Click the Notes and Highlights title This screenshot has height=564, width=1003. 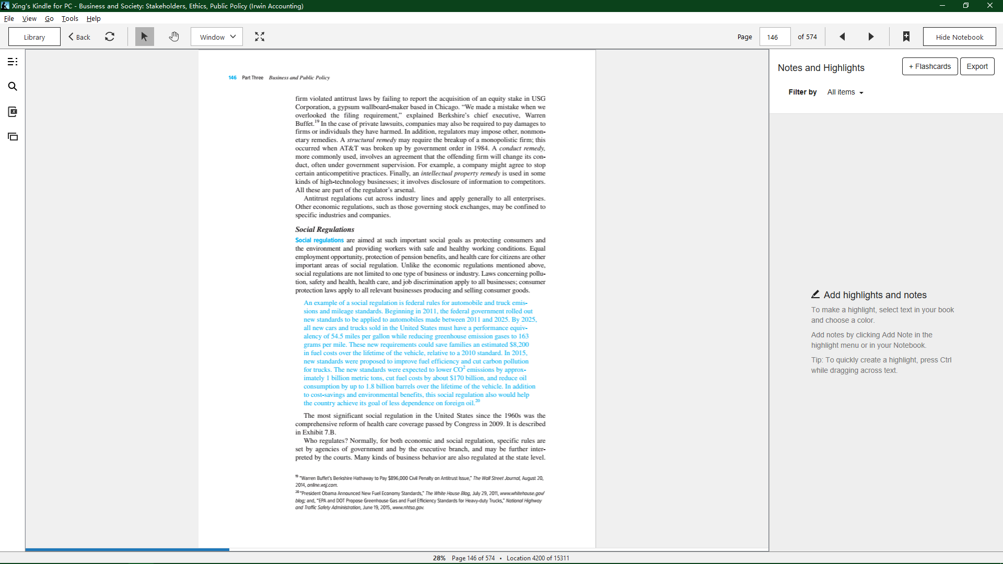(x=821, y=68)
